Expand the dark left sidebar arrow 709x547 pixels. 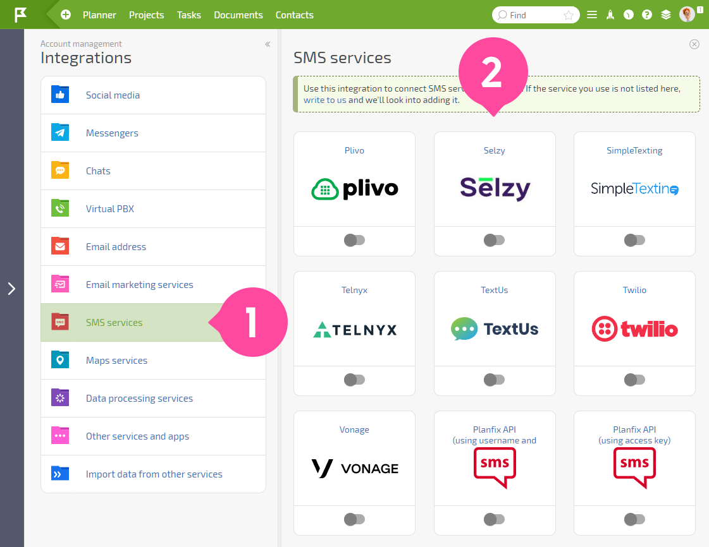click(12, 289)
